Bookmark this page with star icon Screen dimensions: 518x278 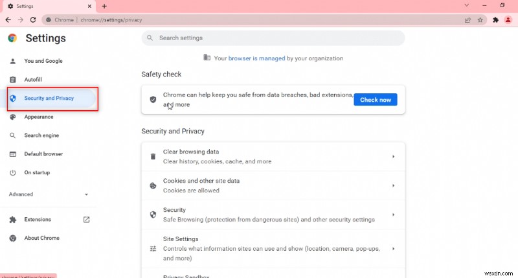click(480, 19)
